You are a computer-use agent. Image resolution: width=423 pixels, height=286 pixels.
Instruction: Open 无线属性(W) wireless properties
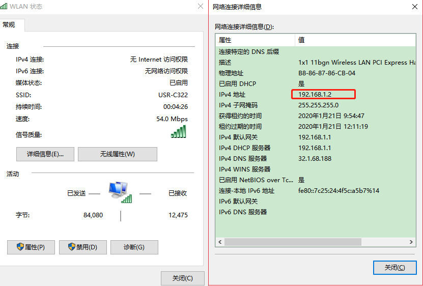tap(117, 154)
